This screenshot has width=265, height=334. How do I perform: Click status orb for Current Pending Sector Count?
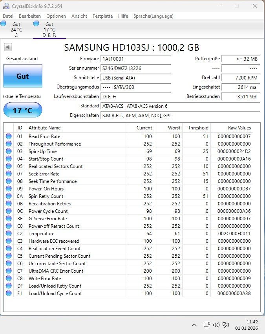9,256
